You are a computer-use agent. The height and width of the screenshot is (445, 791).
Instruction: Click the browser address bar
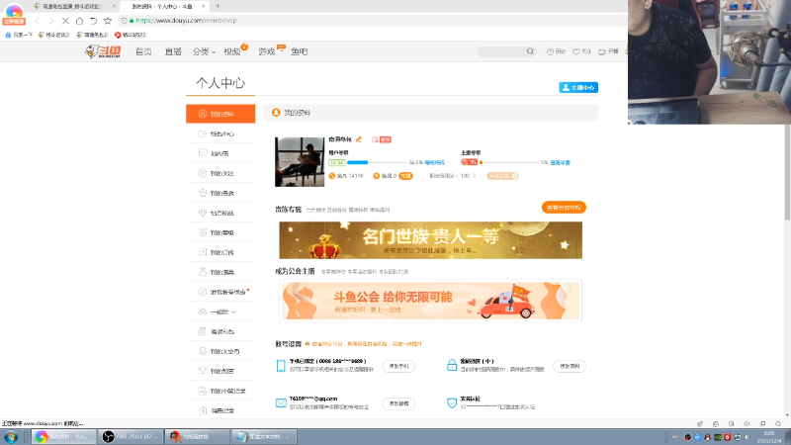pos(374,21)
